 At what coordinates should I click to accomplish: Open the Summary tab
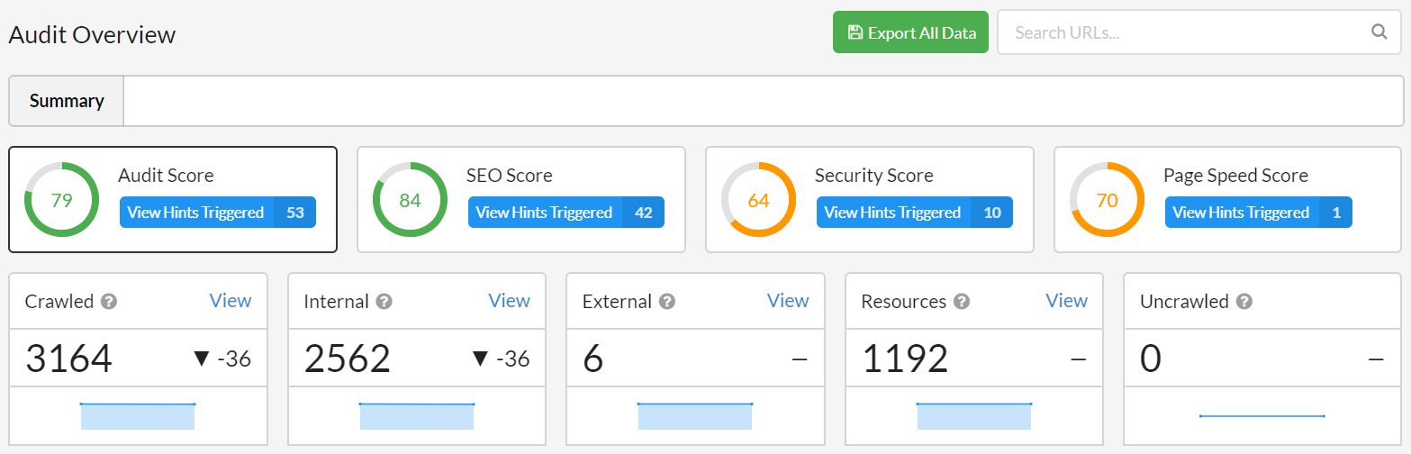click(67, 101)
